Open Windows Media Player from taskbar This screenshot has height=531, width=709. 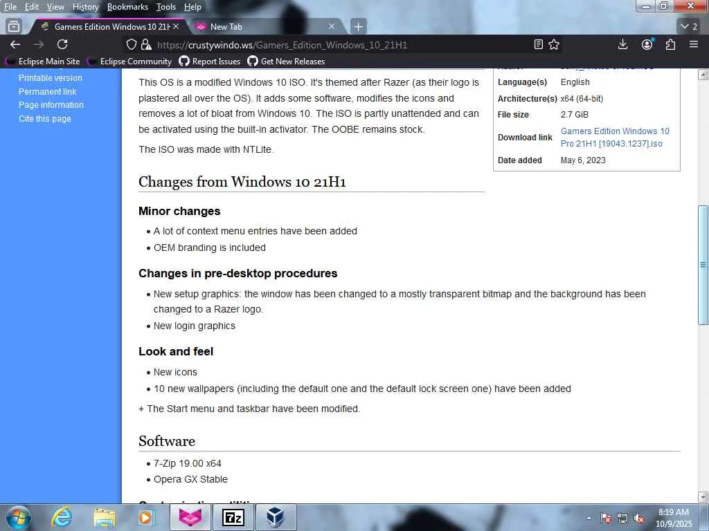pos(145,517)
